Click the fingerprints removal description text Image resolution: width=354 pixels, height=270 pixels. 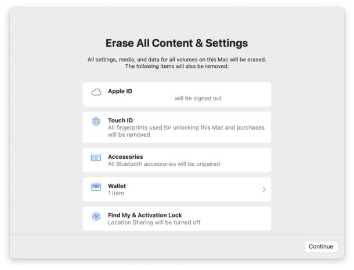pyautogui.click(x=186, y=131)
